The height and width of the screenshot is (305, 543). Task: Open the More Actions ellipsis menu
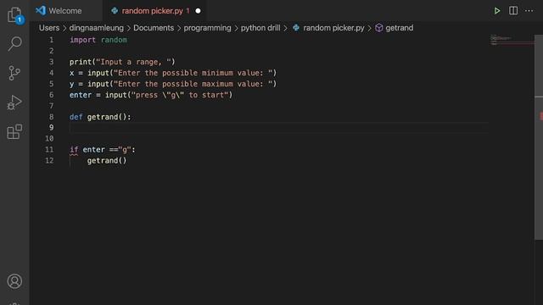pos(529,11)
